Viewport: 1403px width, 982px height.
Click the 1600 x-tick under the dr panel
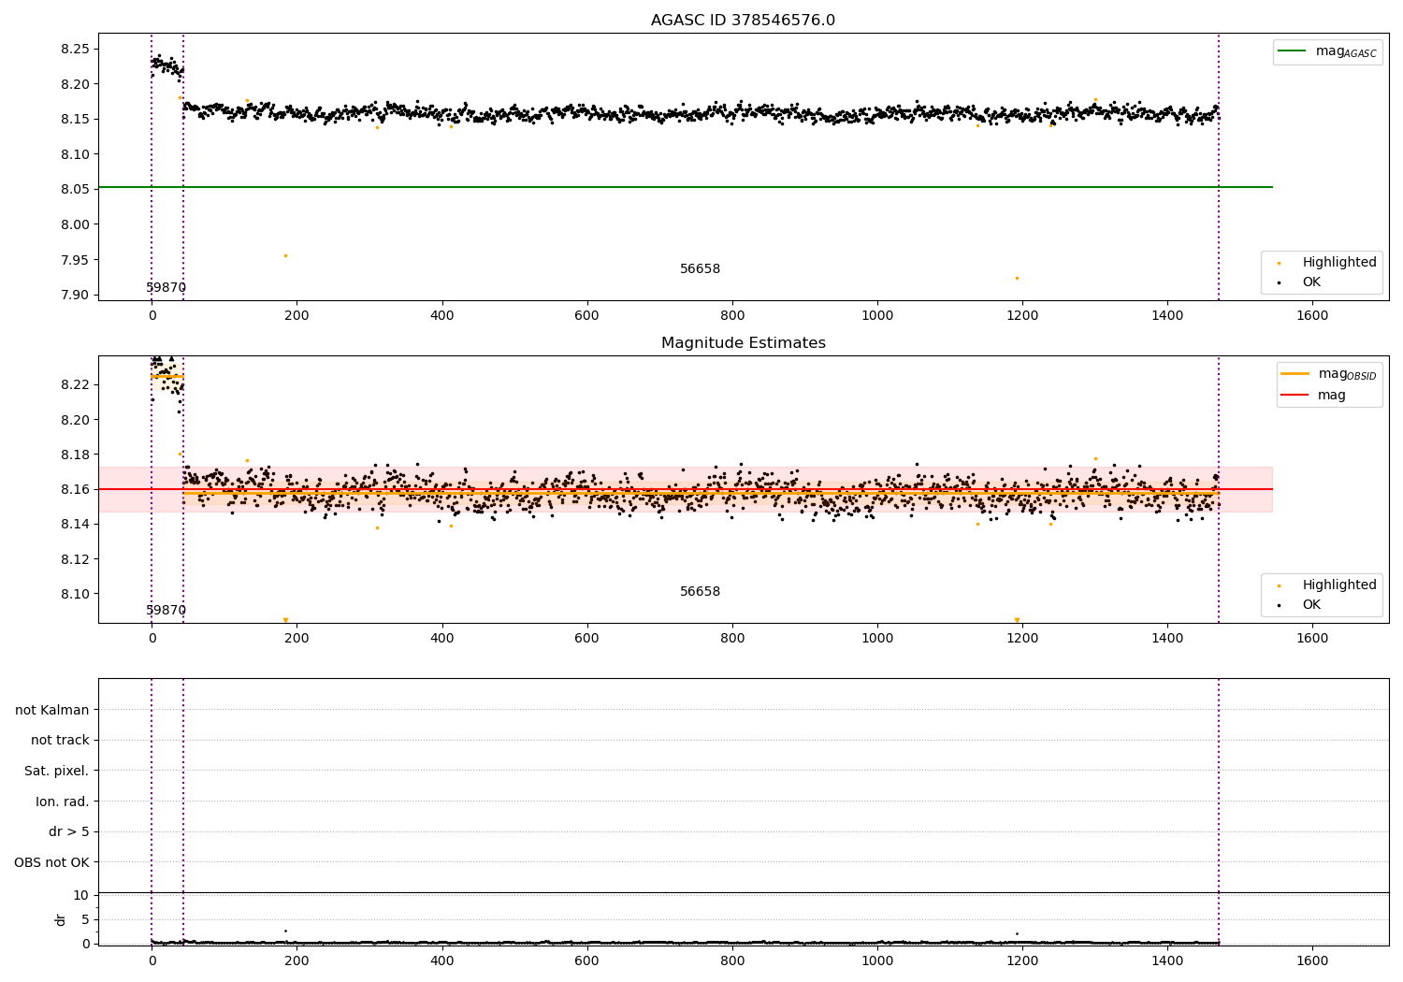pos(1312,961)
